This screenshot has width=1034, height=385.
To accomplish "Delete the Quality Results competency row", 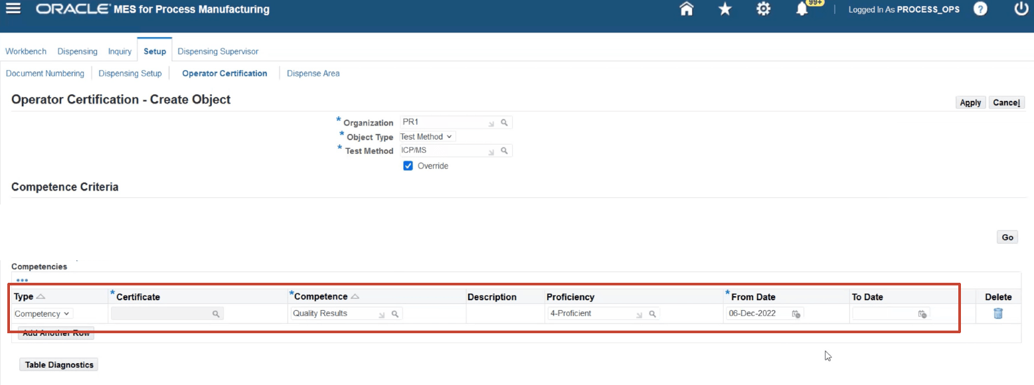I will (997, 313).
